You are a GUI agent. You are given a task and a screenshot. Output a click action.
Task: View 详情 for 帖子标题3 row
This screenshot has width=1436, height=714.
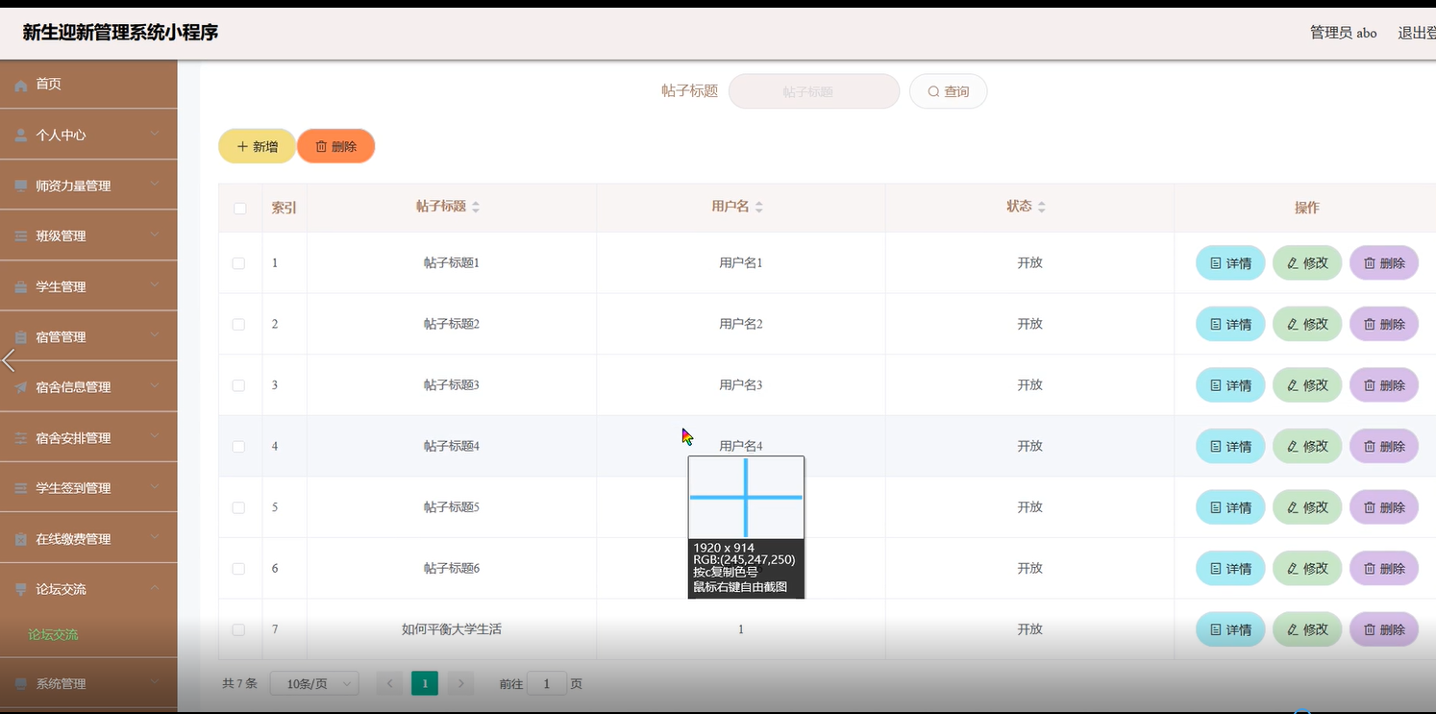coord(1230,385)
